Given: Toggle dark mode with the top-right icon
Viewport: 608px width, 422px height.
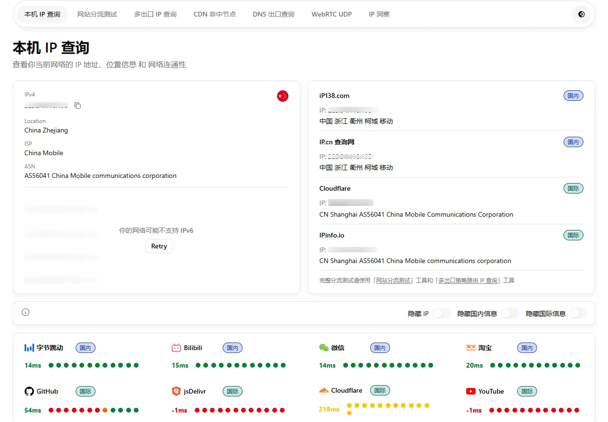Looking at the screenshot, I should [x=581, y=14].
